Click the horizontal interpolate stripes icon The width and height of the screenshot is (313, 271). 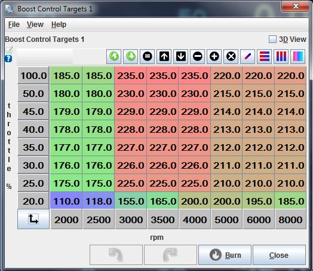[265, 57]
